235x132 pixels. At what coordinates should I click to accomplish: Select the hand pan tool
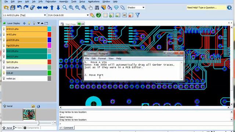click(90, 7)
